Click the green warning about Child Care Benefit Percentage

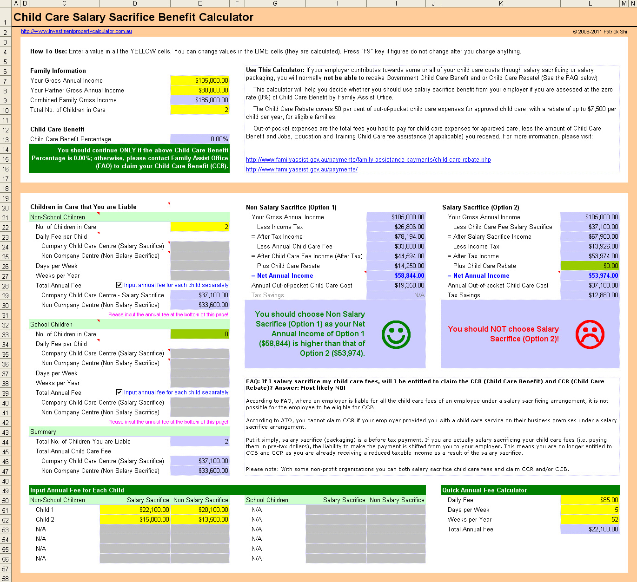[x=129, y=158]
